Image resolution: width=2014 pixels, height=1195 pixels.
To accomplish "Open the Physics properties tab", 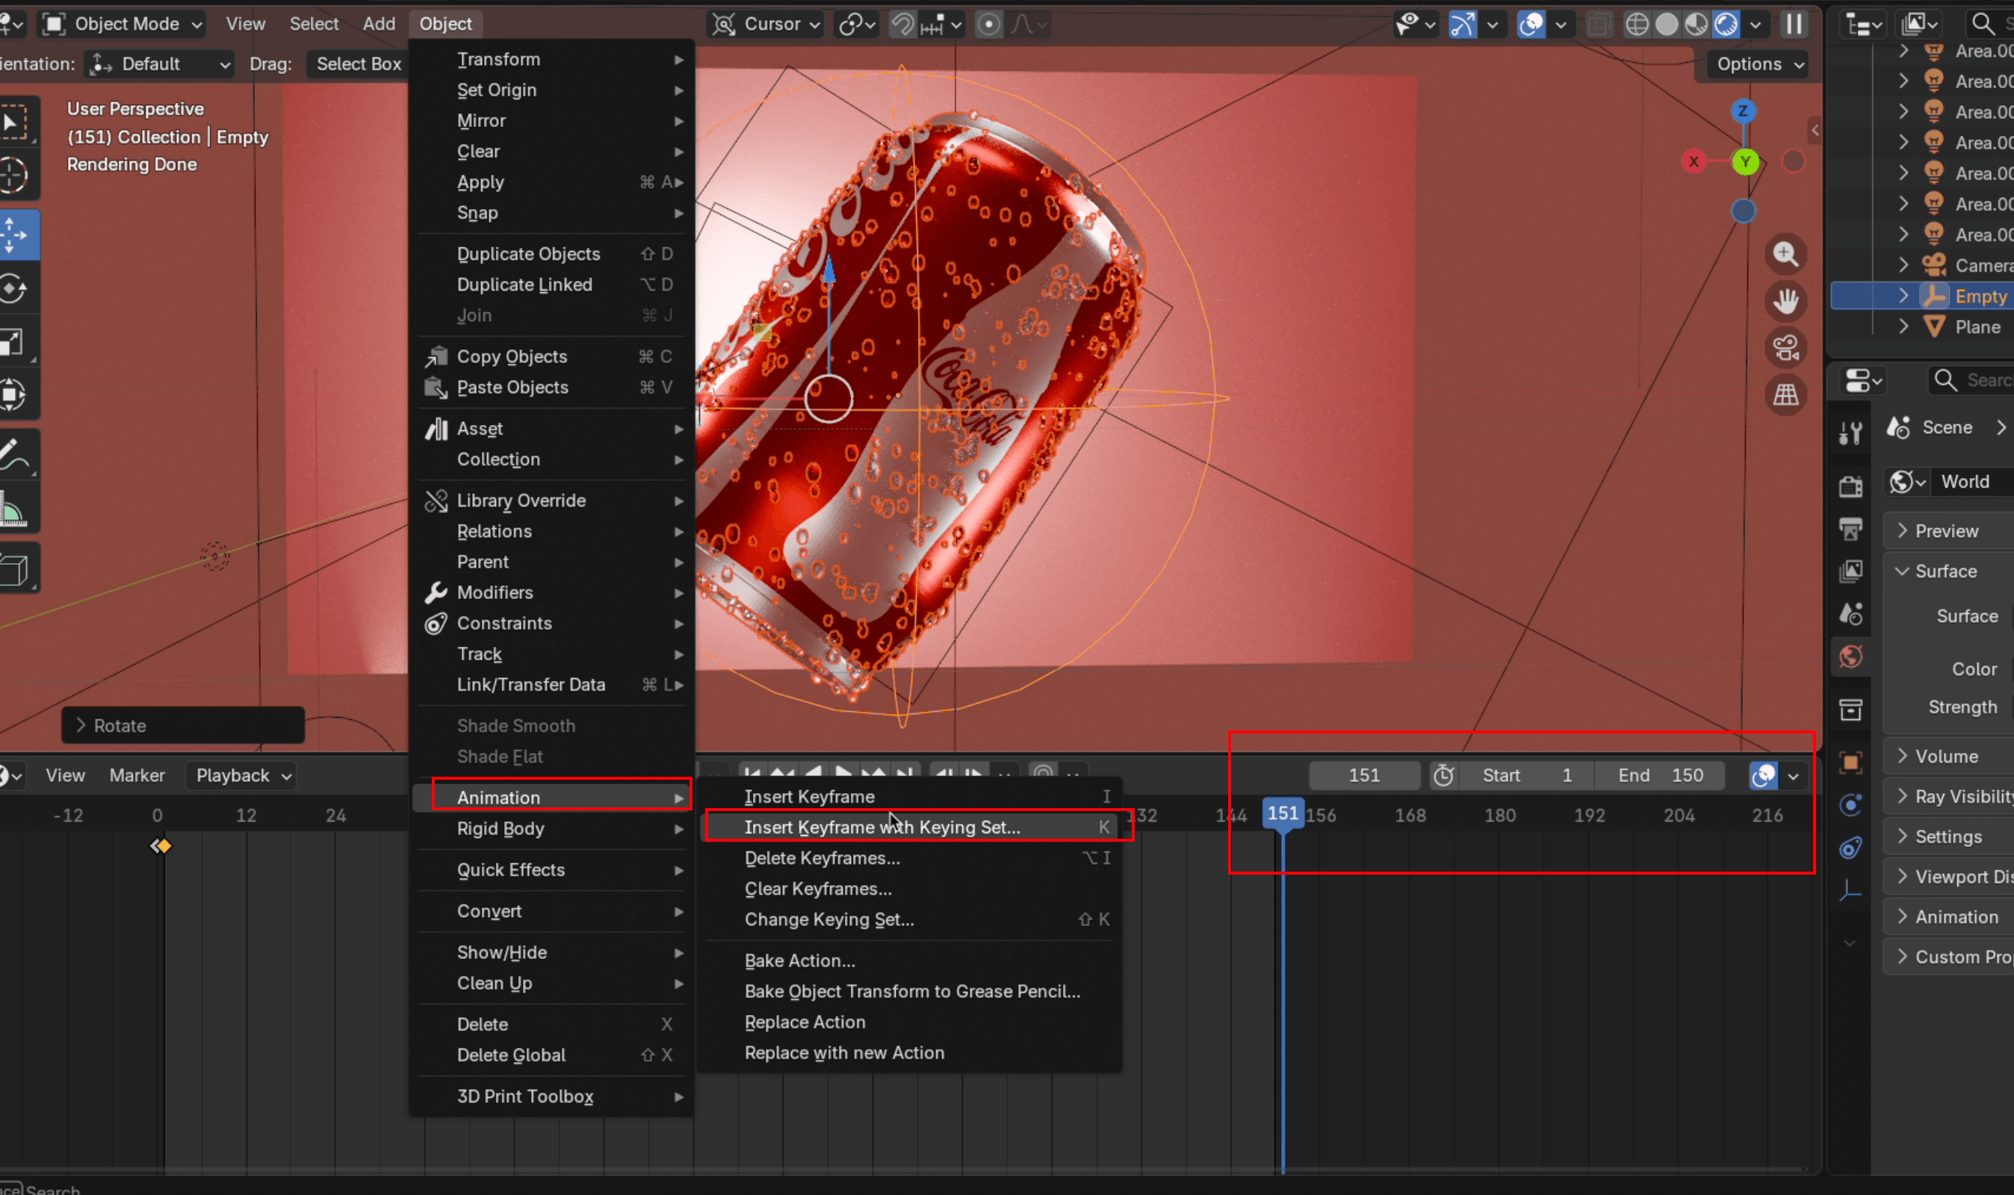I will click(x=1850, y=804).
